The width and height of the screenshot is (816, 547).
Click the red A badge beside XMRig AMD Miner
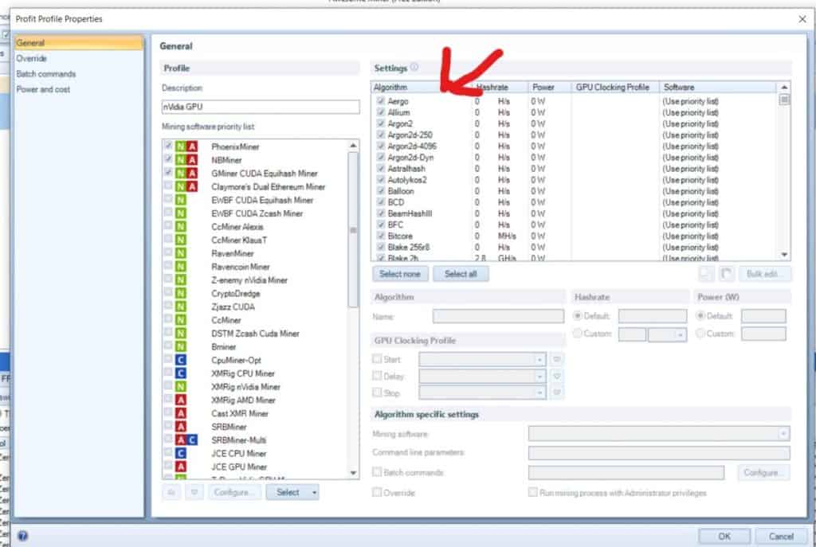pos(181,400)
